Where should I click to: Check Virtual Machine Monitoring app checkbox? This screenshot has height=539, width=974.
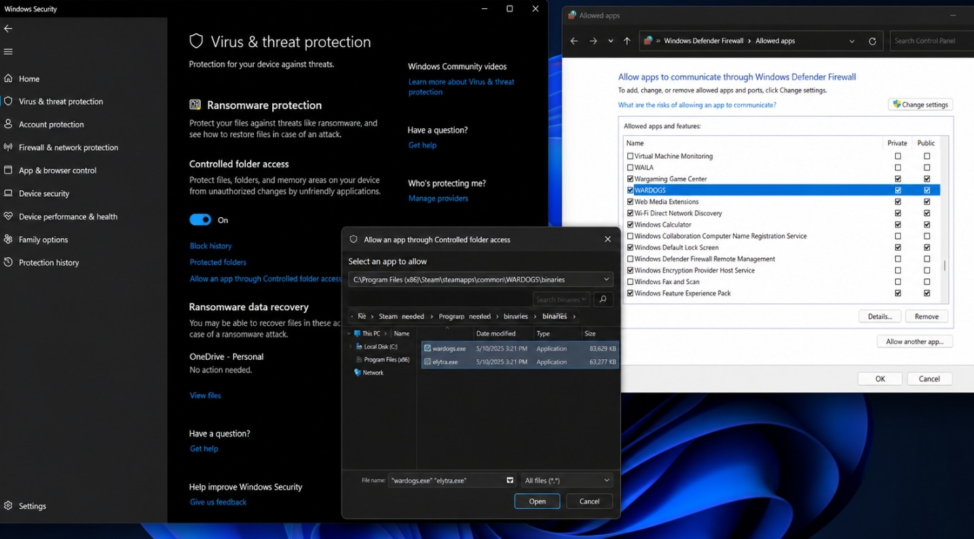(631, 156)
